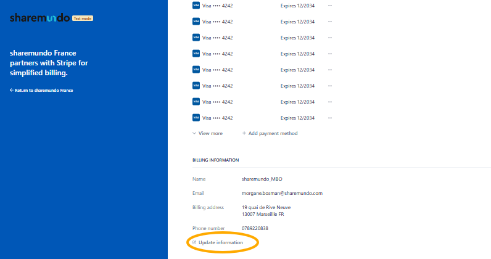
Task: Open more options menu for topmost Visa card
Action: pos(330,6)
